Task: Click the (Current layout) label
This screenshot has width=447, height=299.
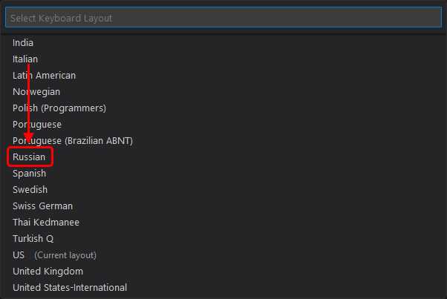Action: click(65, 255)
